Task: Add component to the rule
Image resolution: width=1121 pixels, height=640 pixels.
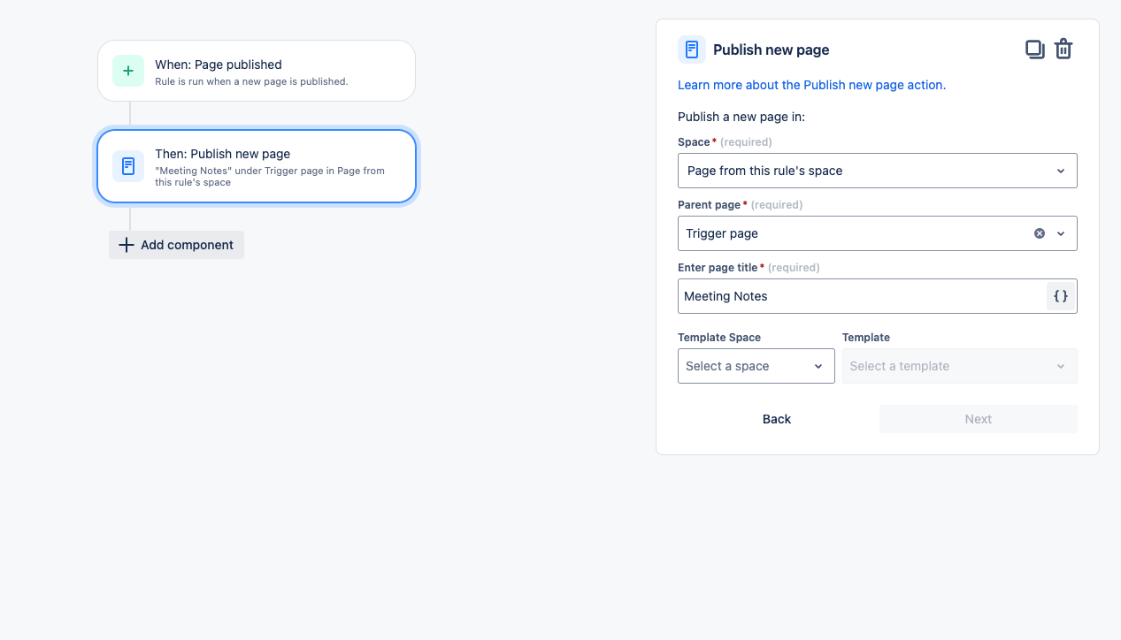Action: pos(176,245)
